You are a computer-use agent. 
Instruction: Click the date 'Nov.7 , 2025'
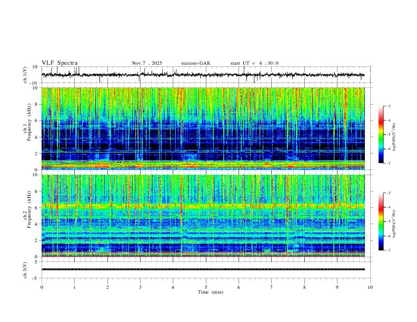tap(147, 63)
